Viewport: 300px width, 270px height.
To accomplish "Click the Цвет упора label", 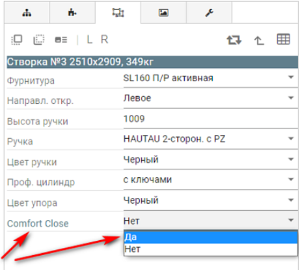I will (x=32, y=203).
